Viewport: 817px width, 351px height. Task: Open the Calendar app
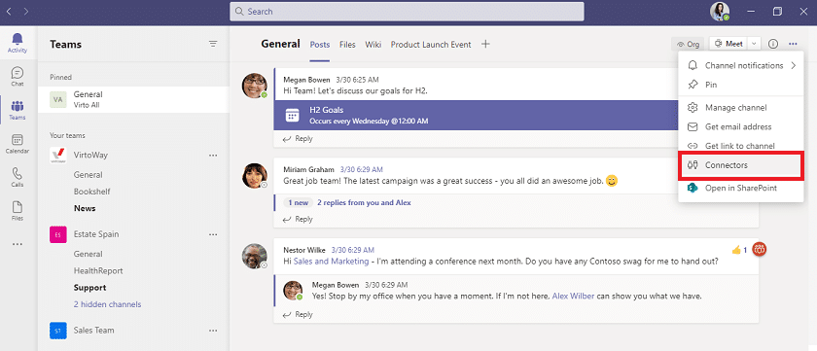pos(18,144)
